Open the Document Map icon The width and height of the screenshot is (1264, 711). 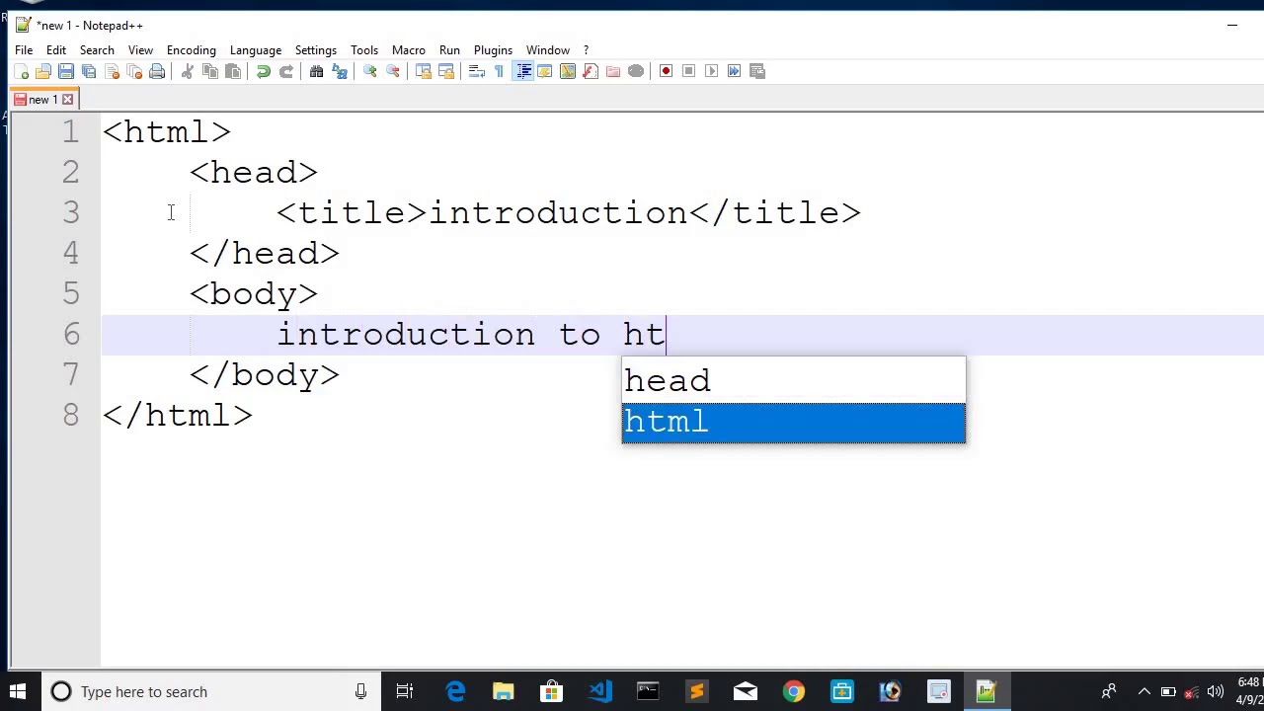click(568, 71)
